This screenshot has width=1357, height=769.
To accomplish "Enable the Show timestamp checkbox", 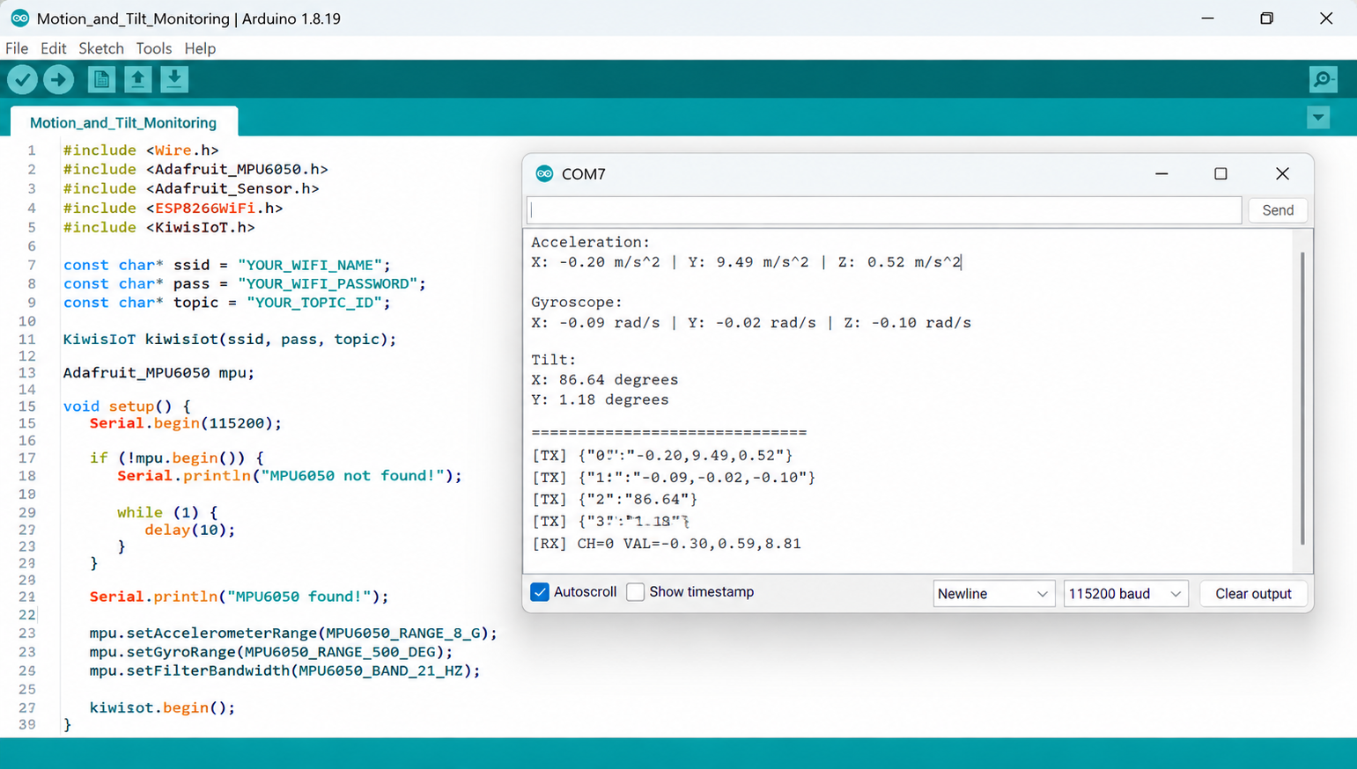I will click(635, 592).
